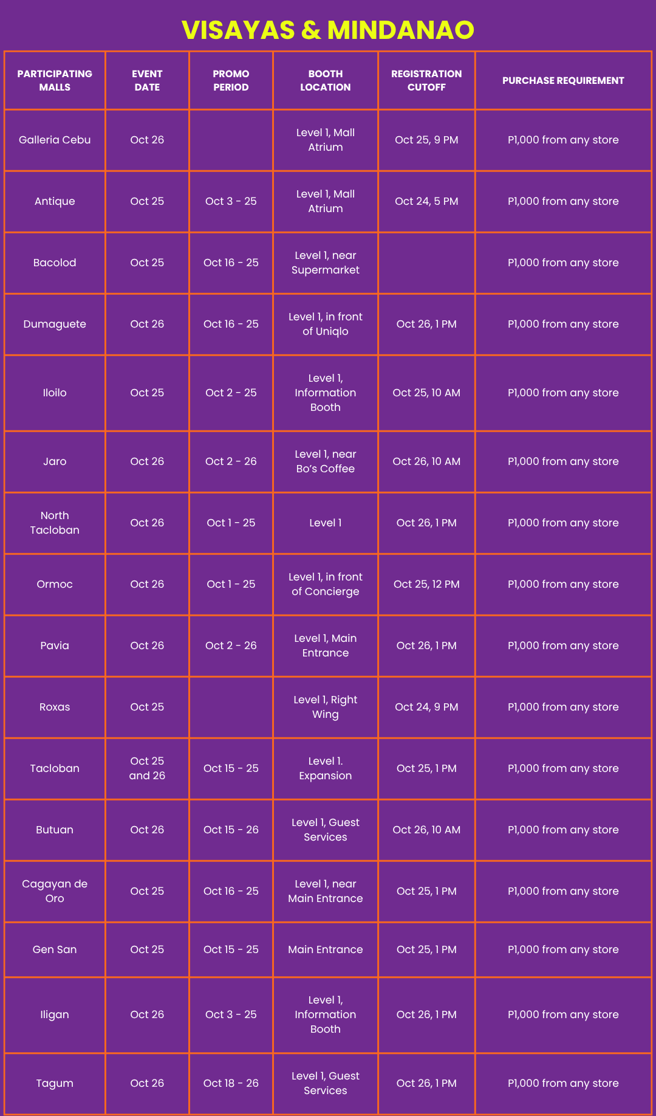Click the Registration Cutoff column header
The width and height of the screenshot is (656, 1116).
click(426, 80)
